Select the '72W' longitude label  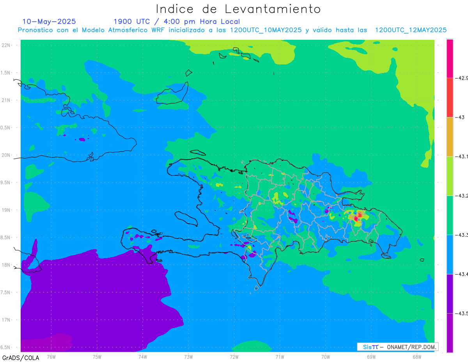[234, 357]
